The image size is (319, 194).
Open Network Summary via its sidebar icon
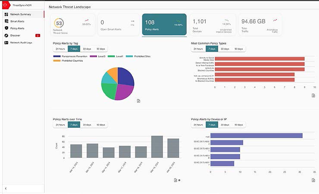click(x=6, y=14)
